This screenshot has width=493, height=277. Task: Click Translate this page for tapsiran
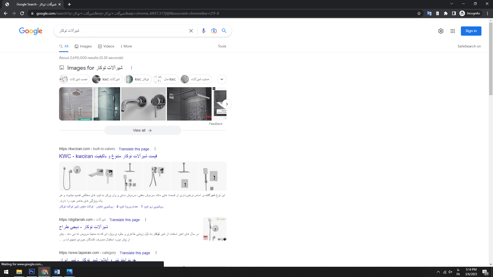[135, 253]
